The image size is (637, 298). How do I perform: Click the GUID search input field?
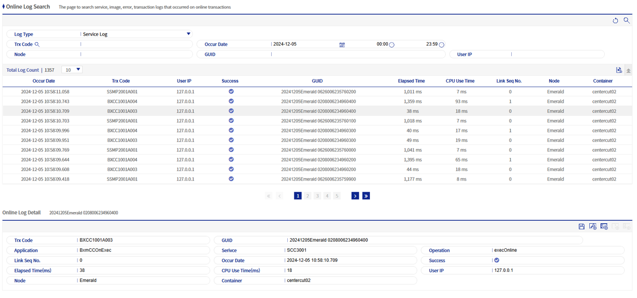(357, 54)
